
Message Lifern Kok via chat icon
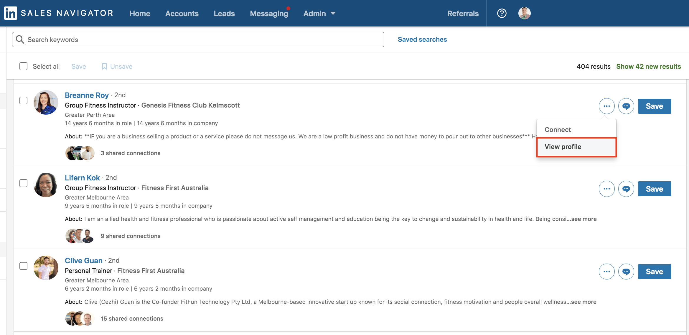click(626, 189)
